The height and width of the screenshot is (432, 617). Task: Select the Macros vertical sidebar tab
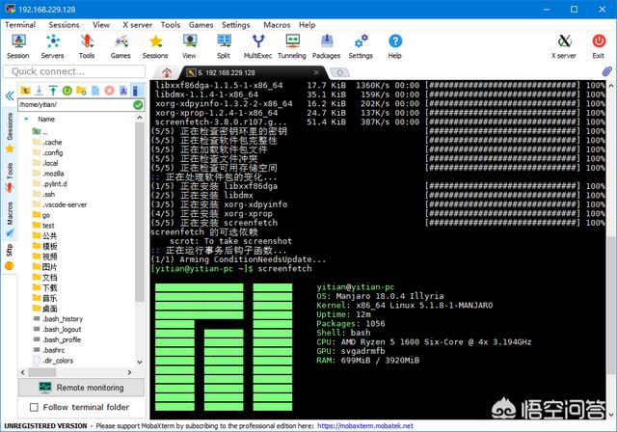click(10, 220)
